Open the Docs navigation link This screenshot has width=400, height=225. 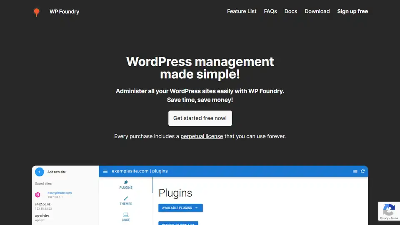pos(290,11)
